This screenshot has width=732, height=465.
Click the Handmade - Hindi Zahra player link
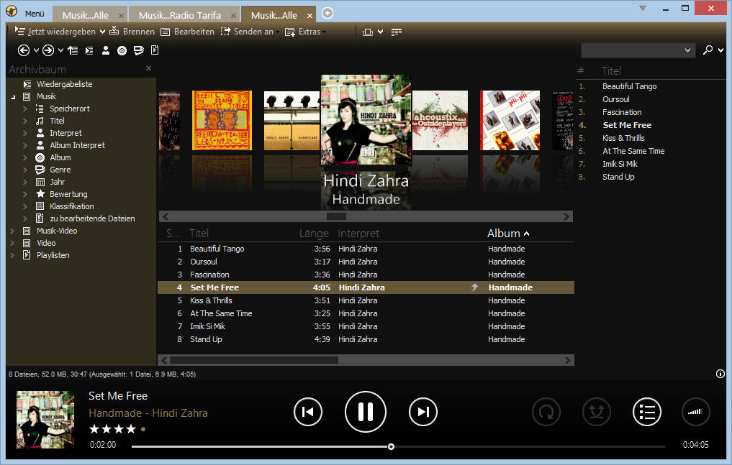click(148, 413)
